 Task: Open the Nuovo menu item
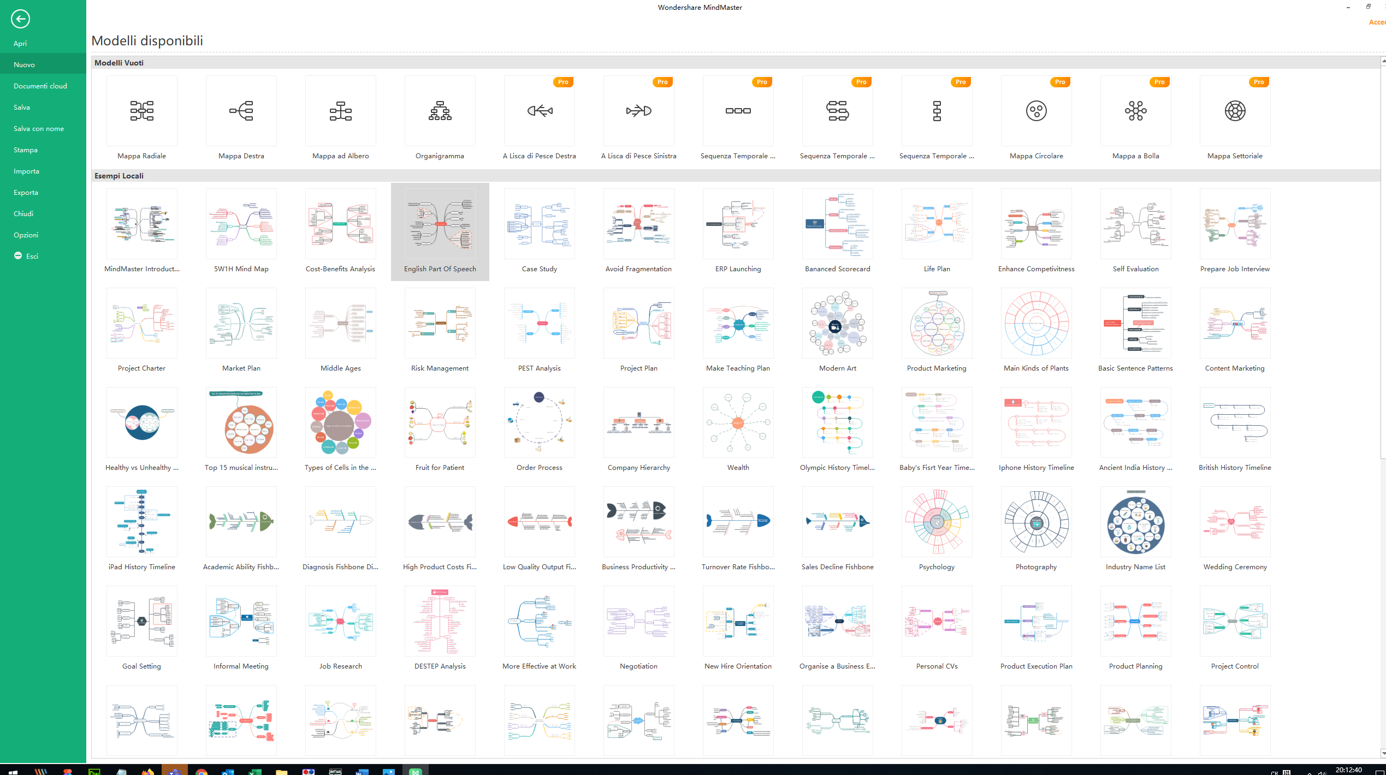point(25,64)
